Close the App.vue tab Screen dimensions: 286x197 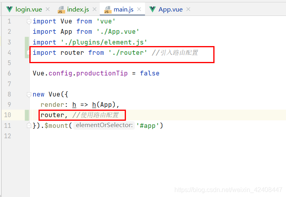pos(188,9)
